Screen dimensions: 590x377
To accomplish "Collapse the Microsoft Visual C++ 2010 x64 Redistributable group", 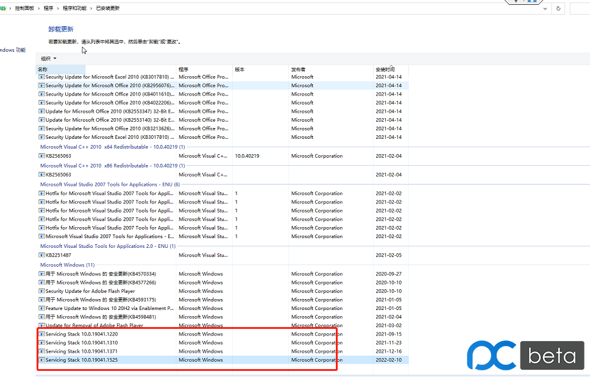I will 113,147.
